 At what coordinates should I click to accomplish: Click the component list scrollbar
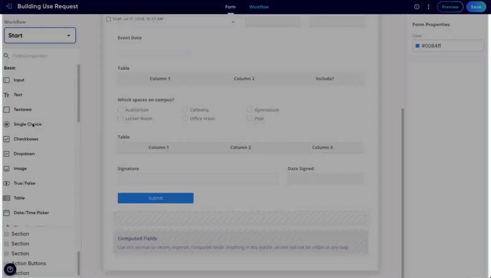79,93
